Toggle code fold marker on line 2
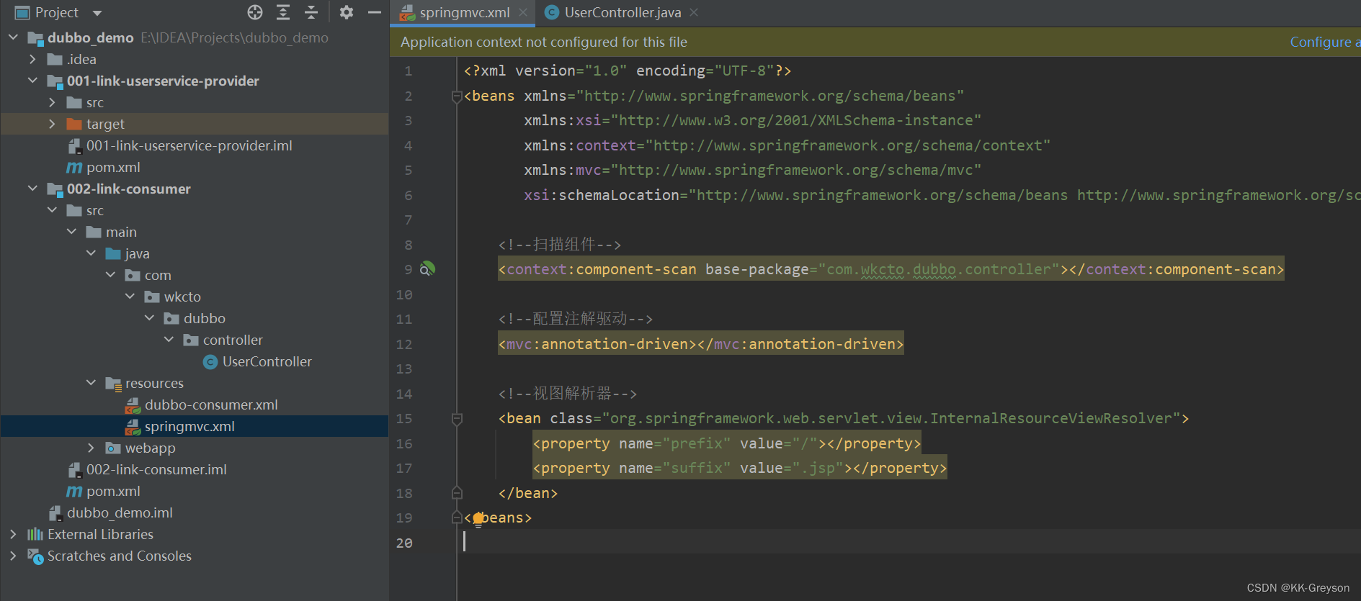 click(456, 96)
